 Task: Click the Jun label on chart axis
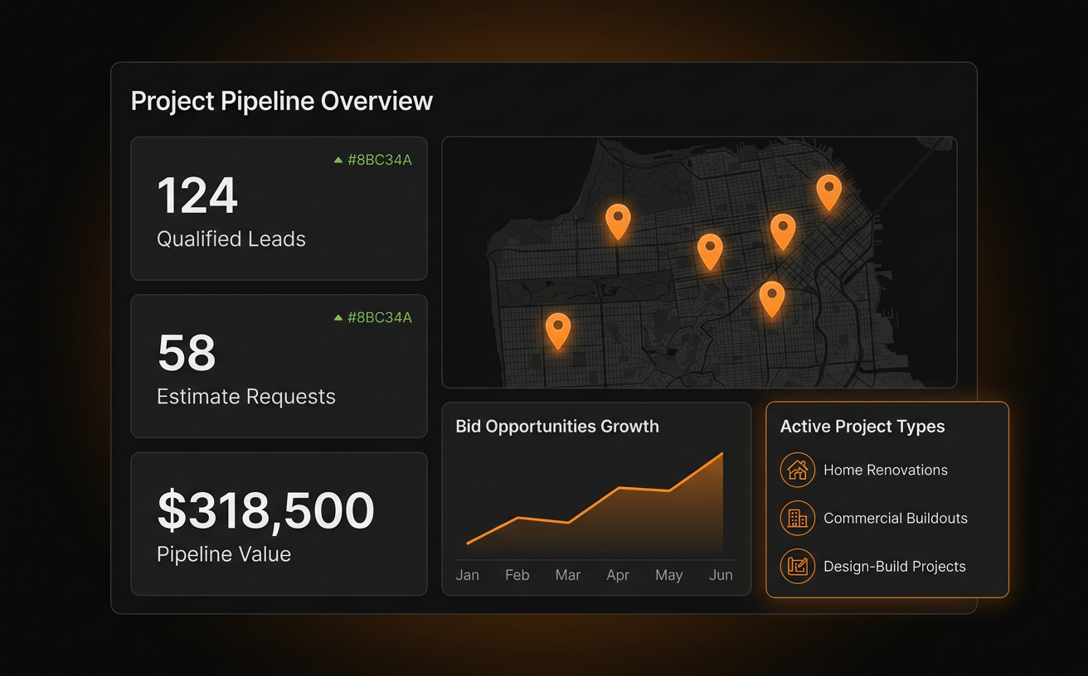pyautogui.click(x=721, y=575)
